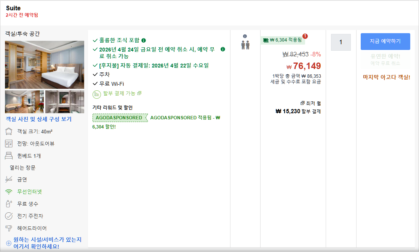Click the outdoor view window icon
The height and width of the screenshot is (252, 419).
[9, 144]
